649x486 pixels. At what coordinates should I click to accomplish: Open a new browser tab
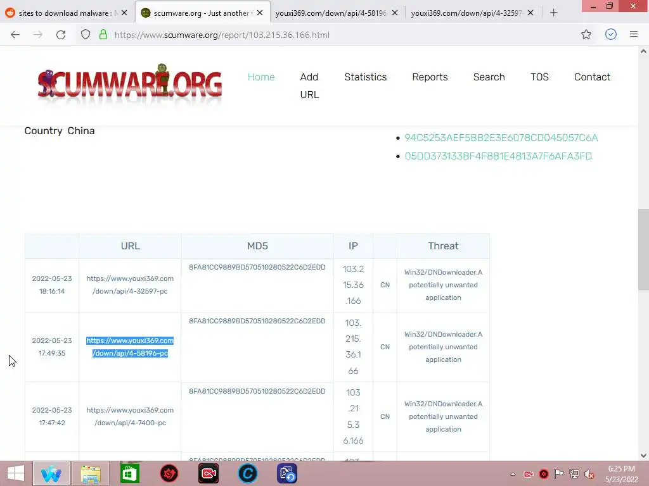coord(554,13)
